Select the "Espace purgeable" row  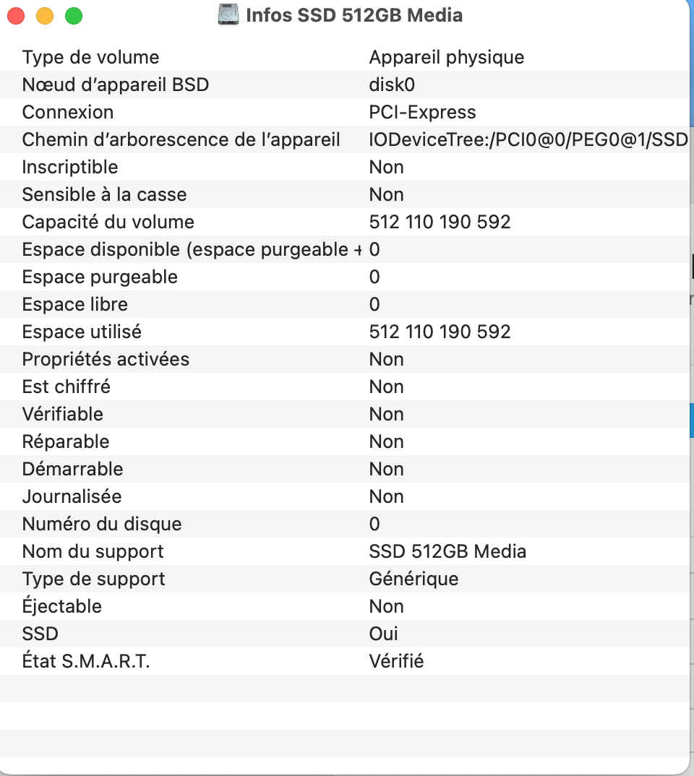coord(100,277)
